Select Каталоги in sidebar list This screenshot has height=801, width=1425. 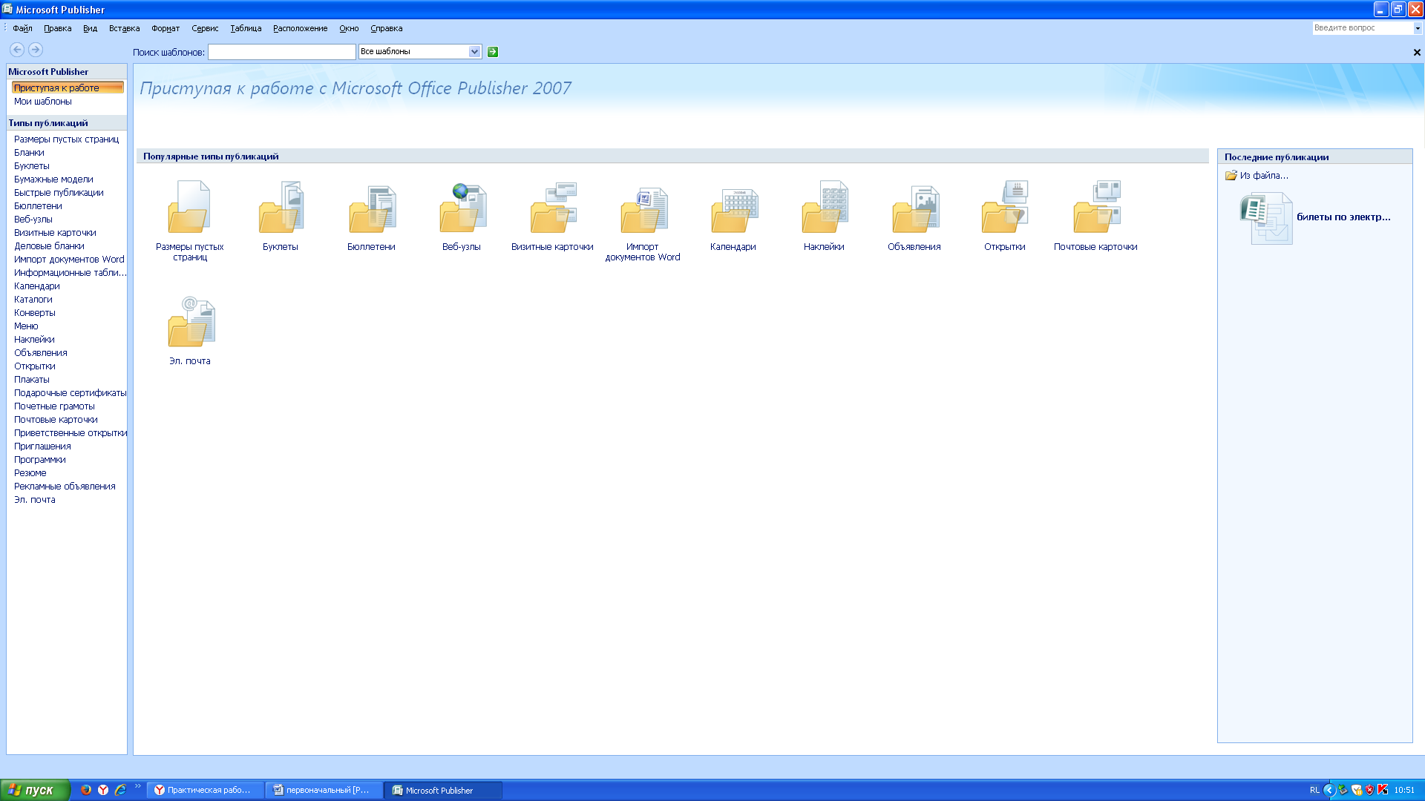[33, 300]
